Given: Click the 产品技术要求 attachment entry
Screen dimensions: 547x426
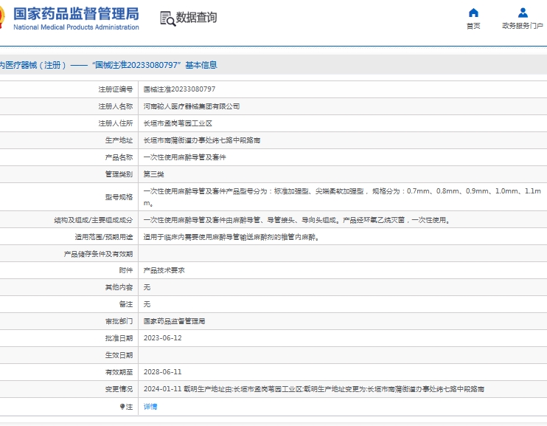Looking at the screenshot, I should tap(164, 270).
